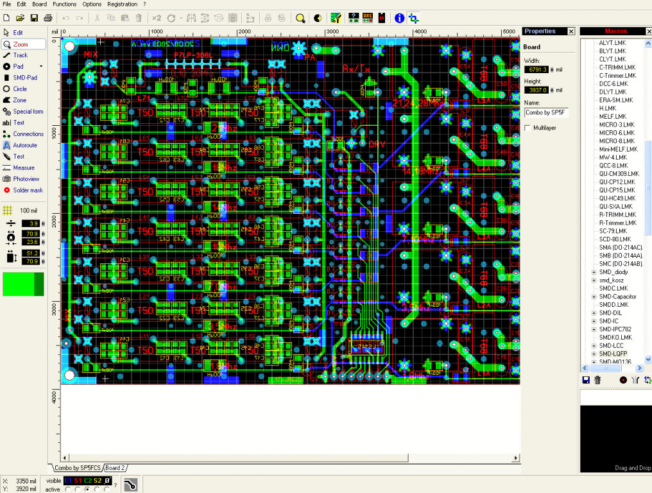Click the blue info icon in toolbar

(x=399, y=18)
